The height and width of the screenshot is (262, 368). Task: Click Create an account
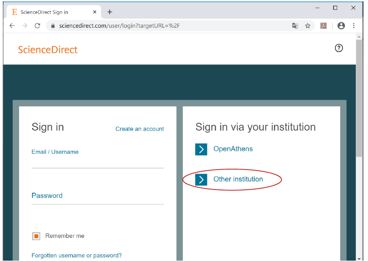[140, 129]
